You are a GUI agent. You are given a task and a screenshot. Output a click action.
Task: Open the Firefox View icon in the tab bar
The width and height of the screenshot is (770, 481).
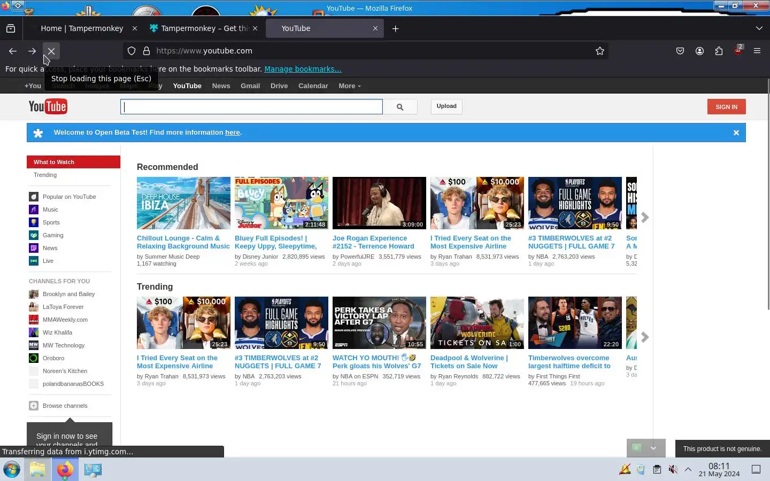point(11,28)
